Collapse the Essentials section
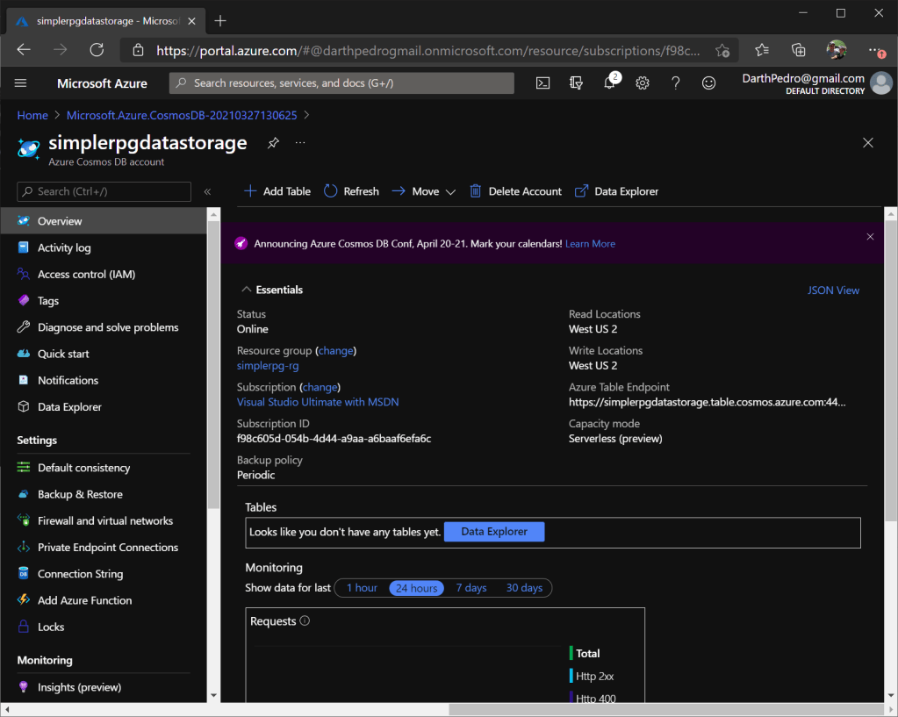Viewport: 898px width, 717px height. [x=245, y=290]
